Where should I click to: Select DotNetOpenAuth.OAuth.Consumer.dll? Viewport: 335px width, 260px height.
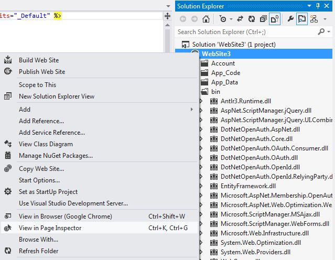point(274,148)
